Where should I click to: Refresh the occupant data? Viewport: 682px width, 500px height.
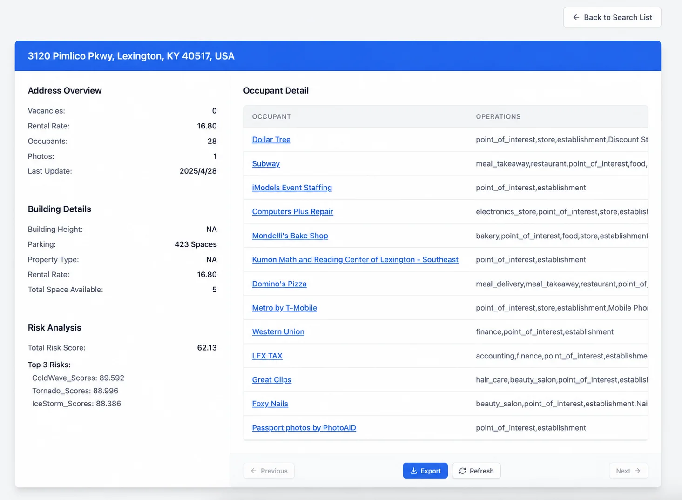click(x=476, y=471)
